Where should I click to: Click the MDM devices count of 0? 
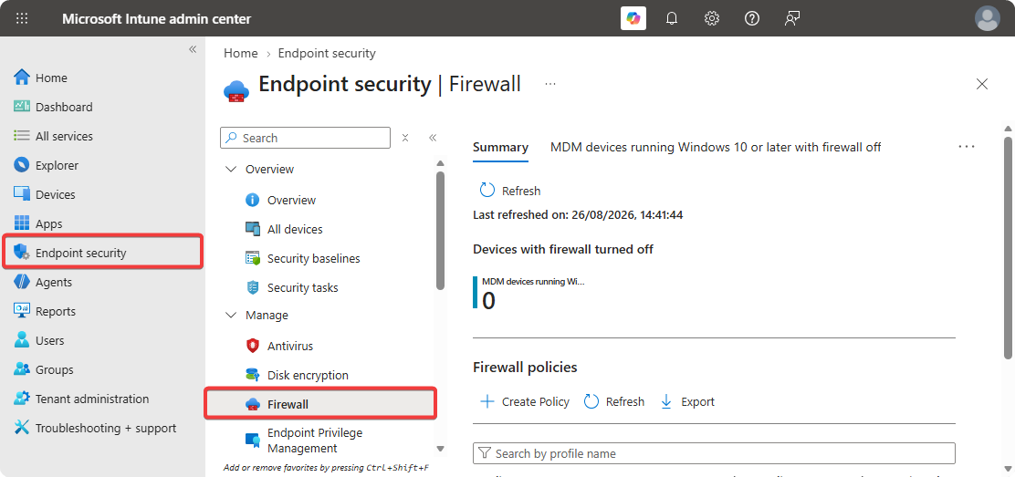pos(488,300)
